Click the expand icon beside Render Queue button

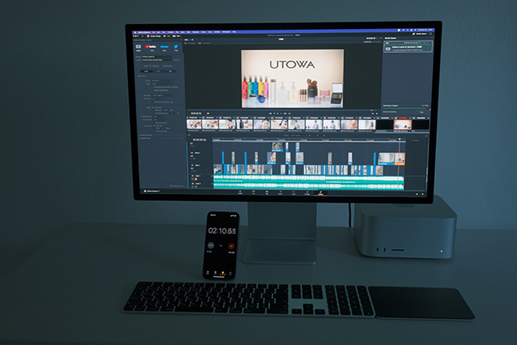coord(431,34)
